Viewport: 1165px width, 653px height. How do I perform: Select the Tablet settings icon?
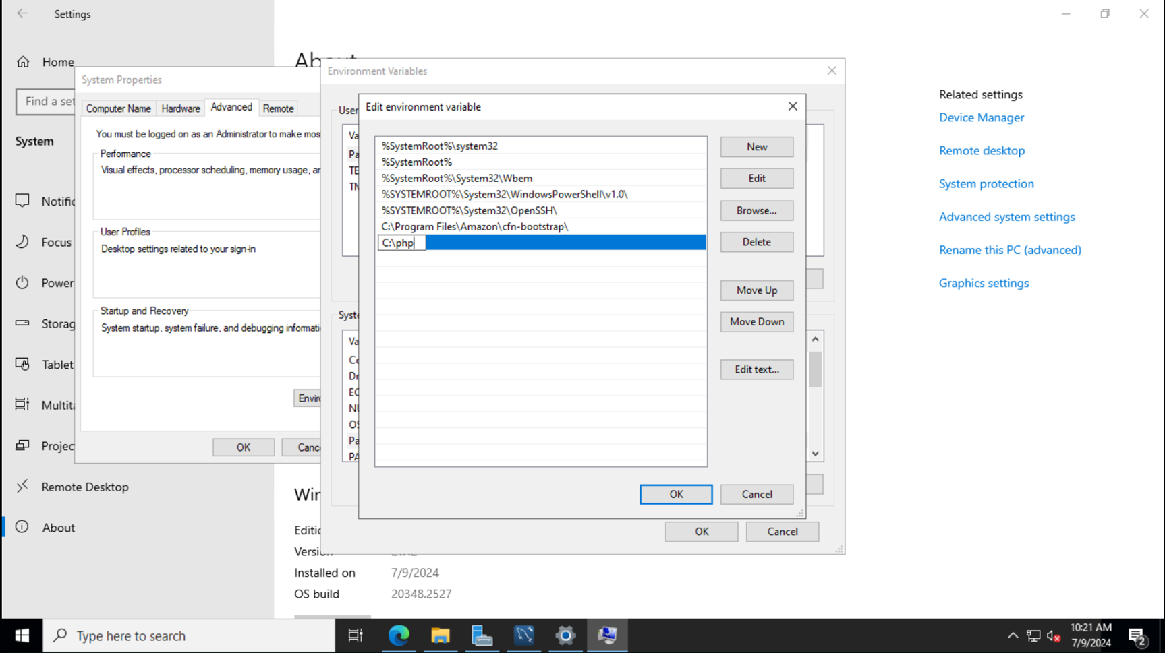click(x=22, y=364)
